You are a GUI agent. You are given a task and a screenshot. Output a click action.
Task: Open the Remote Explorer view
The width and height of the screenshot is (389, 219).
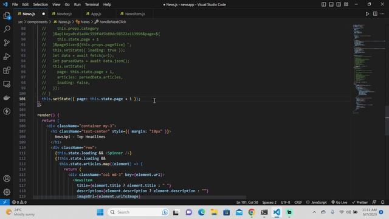point(7,84)
